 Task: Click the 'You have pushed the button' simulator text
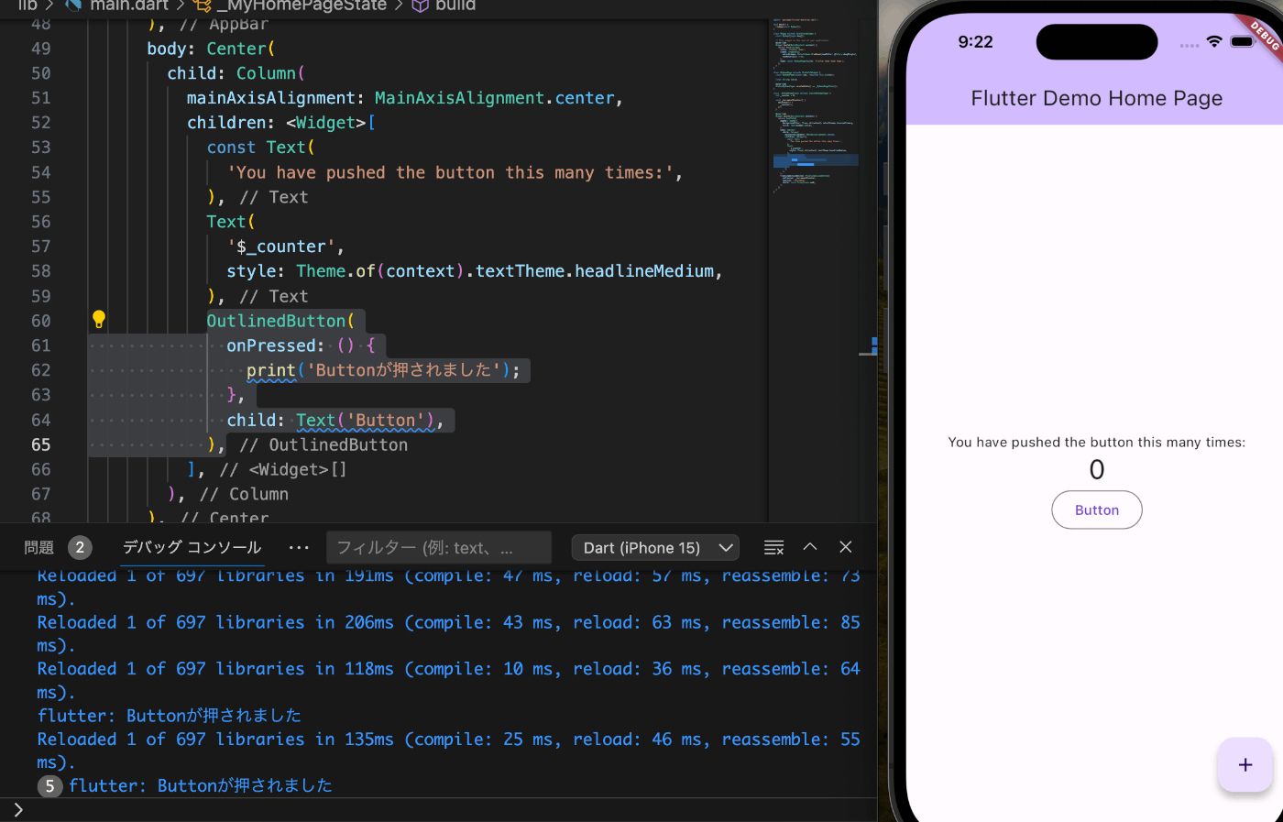click(1097, 443)
